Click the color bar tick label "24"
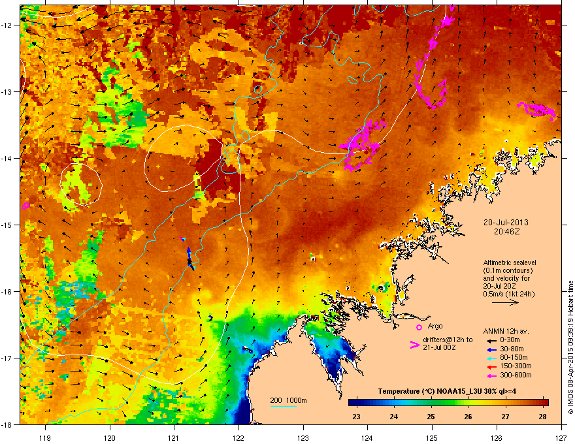575x444 pixels. coord(394,417)
